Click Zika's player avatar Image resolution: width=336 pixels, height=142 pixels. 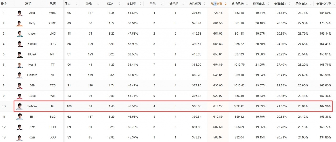19,13
